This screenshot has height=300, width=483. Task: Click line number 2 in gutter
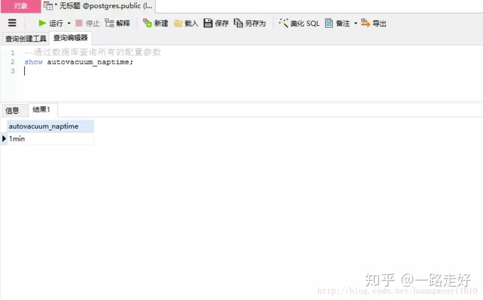point(13,62)
